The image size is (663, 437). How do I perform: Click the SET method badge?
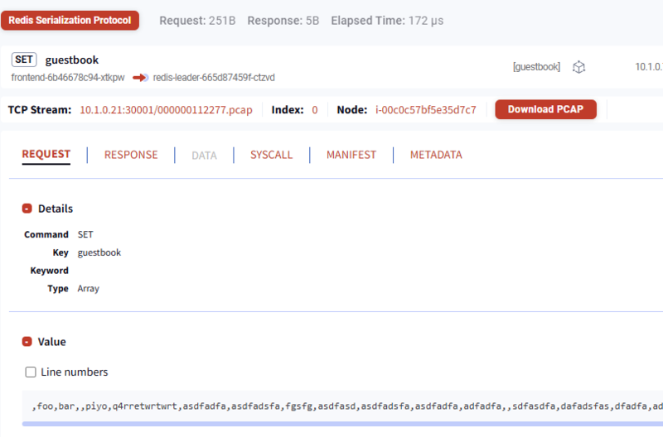[24, 60]
